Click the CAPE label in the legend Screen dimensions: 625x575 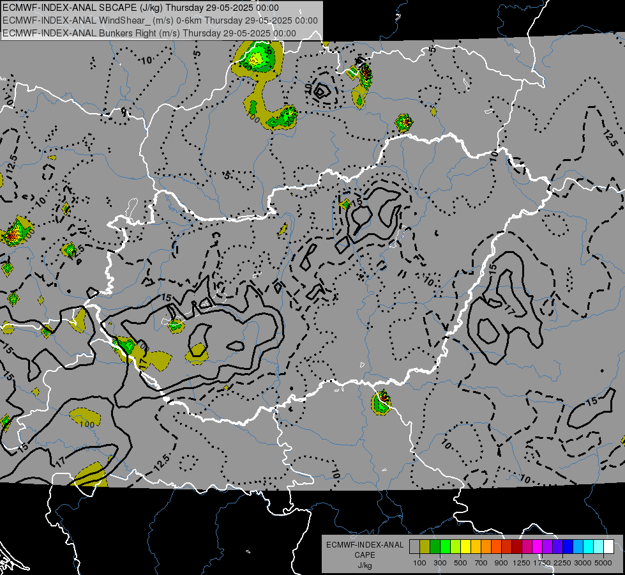365,555
